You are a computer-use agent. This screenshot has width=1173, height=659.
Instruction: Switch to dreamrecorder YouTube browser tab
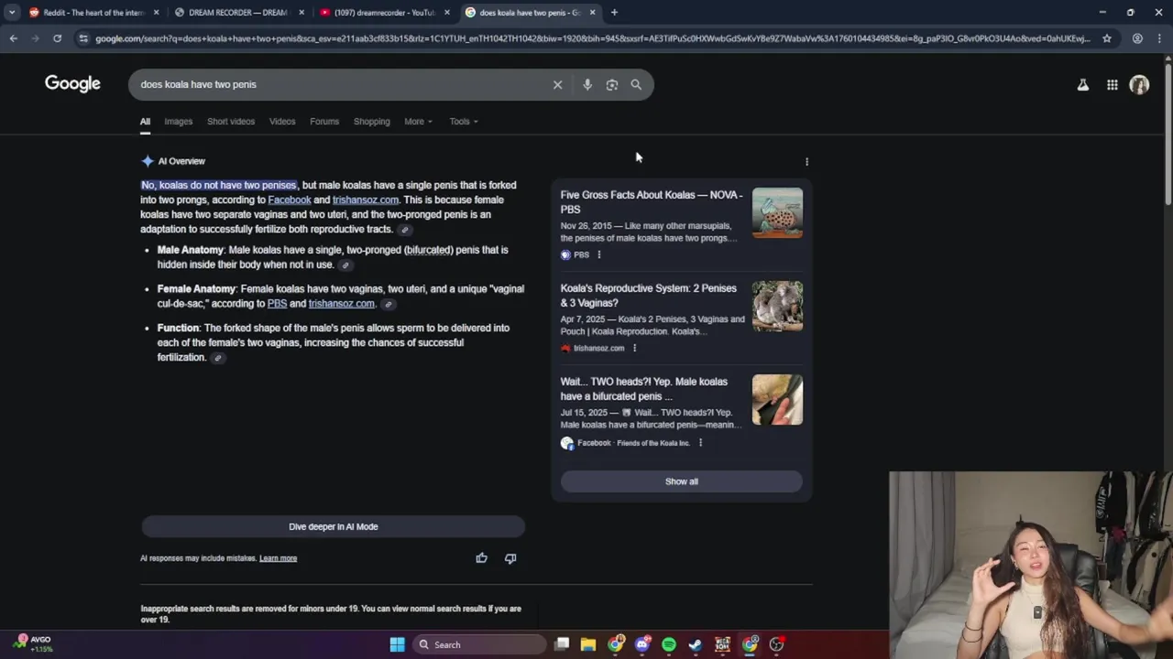[x=385, y=13]
